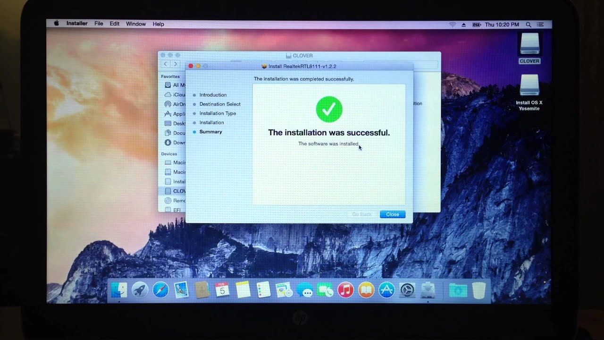The image size is (604, 340).
Task: Click the dimmed Go Back button
Action: pyautogui.click(x=362, y=214)
